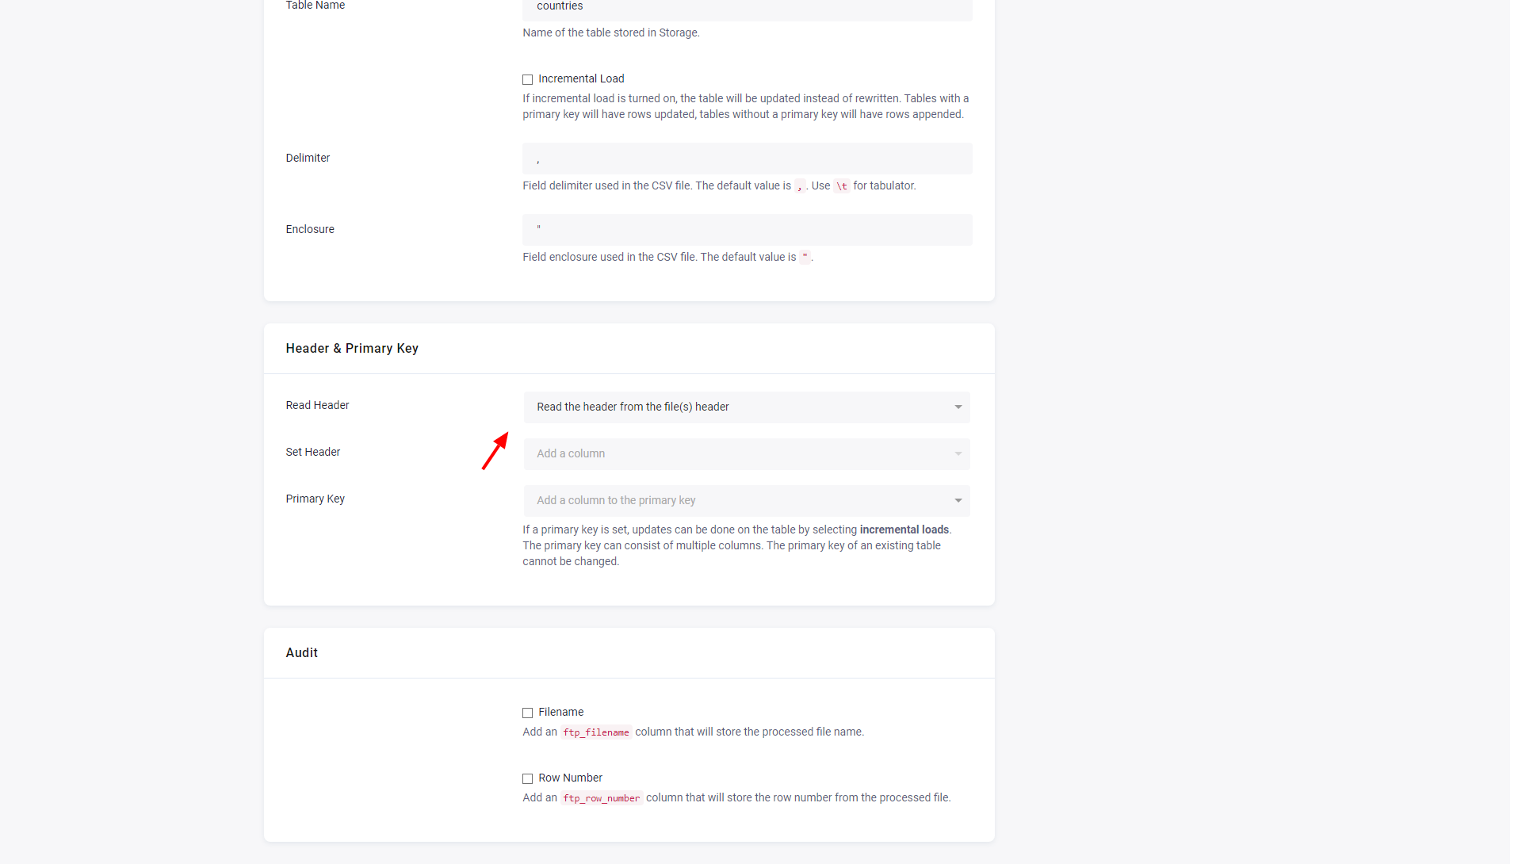Image resolution: width=1522 pixels, height=864 pixels.
Task: Click 'Name of the table stored in Storage' text
Action: pyautogui.click(x=610, y=33)
